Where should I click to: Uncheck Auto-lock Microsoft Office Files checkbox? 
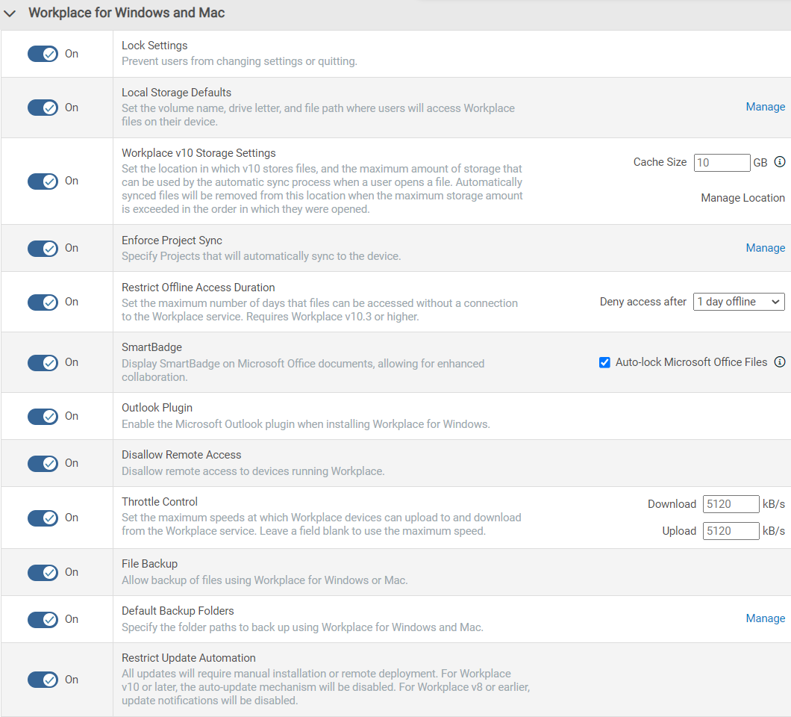point(604,362)
